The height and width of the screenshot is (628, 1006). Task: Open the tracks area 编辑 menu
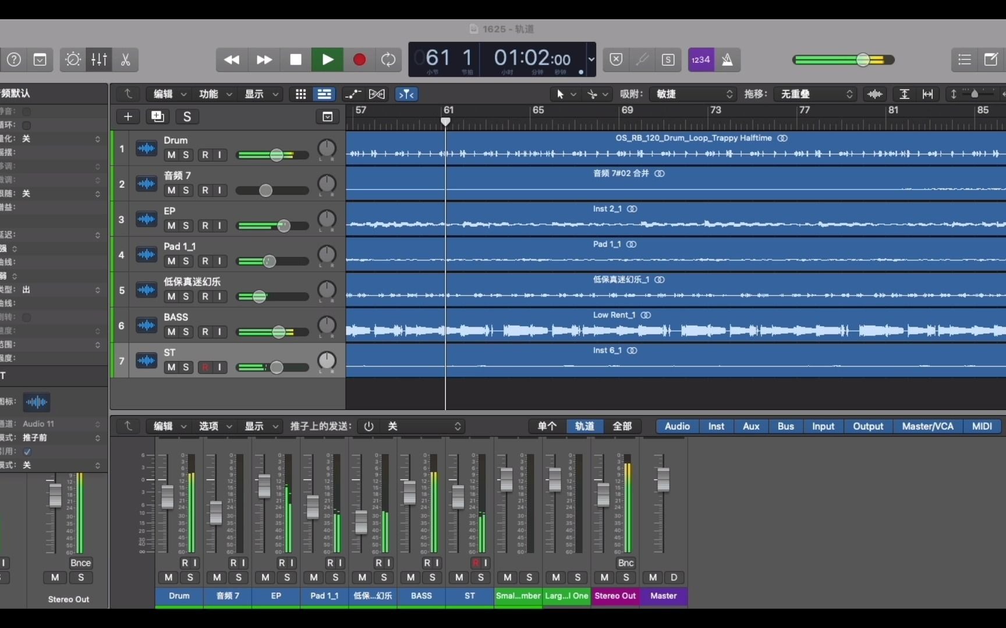click(169, 94)
